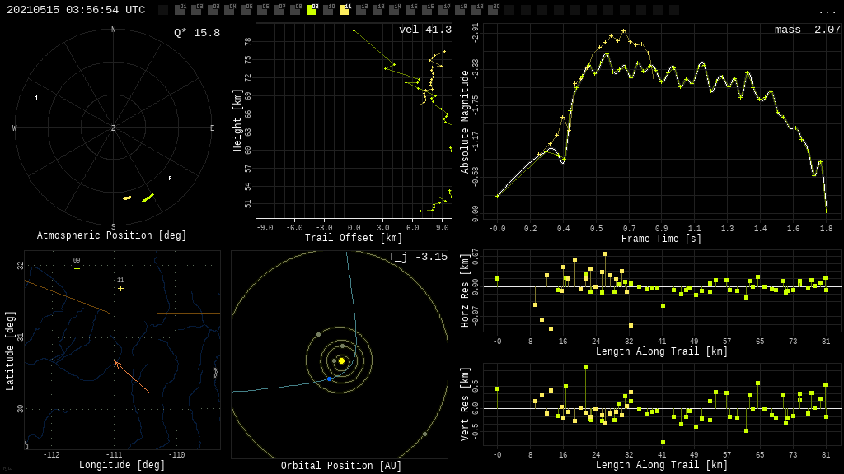Click the Absolute Magnitude axis title

pos(465,122)
